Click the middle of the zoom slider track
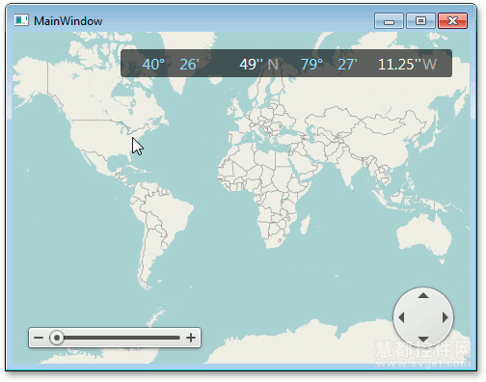 pos(119,338)
